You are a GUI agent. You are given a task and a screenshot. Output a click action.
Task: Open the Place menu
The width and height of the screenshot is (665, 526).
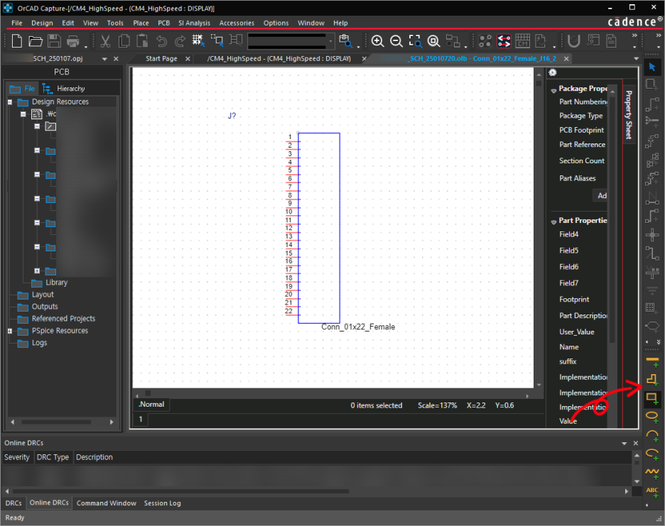point(141,23)
